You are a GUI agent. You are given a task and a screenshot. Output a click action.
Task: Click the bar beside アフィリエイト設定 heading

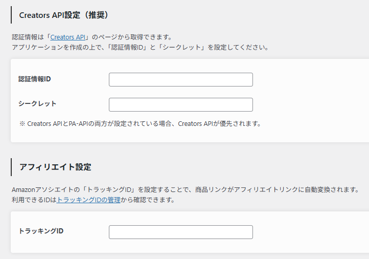(x=11, y=167)
